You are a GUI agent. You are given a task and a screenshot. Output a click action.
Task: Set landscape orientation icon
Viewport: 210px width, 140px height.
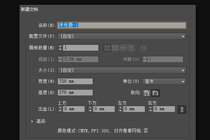click(x=155, y=93)
